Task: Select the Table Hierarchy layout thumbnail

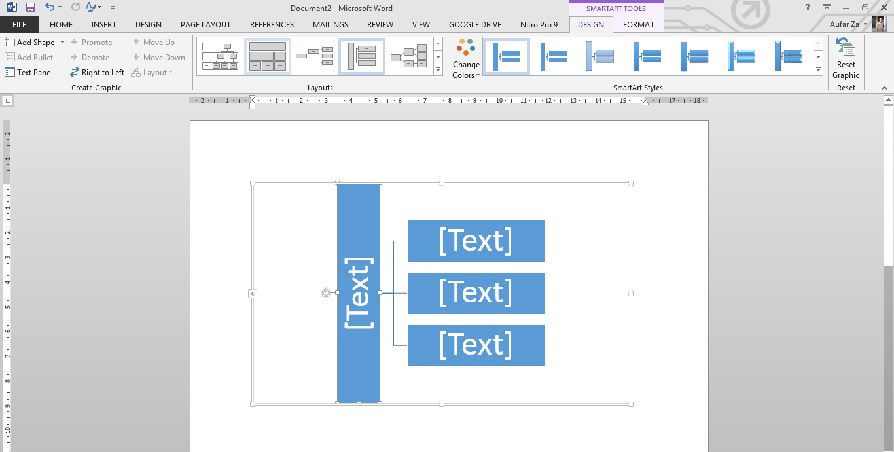Action: pos(268,56)
